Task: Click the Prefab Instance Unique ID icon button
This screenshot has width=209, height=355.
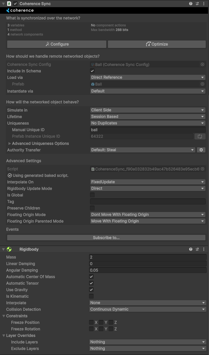Action: (200, 136)
